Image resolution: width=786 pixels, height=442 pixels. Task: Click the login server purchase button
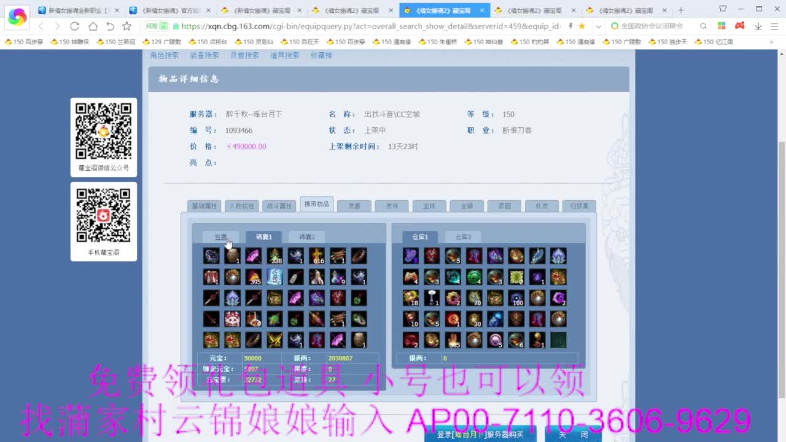click(x=480, y=435)
